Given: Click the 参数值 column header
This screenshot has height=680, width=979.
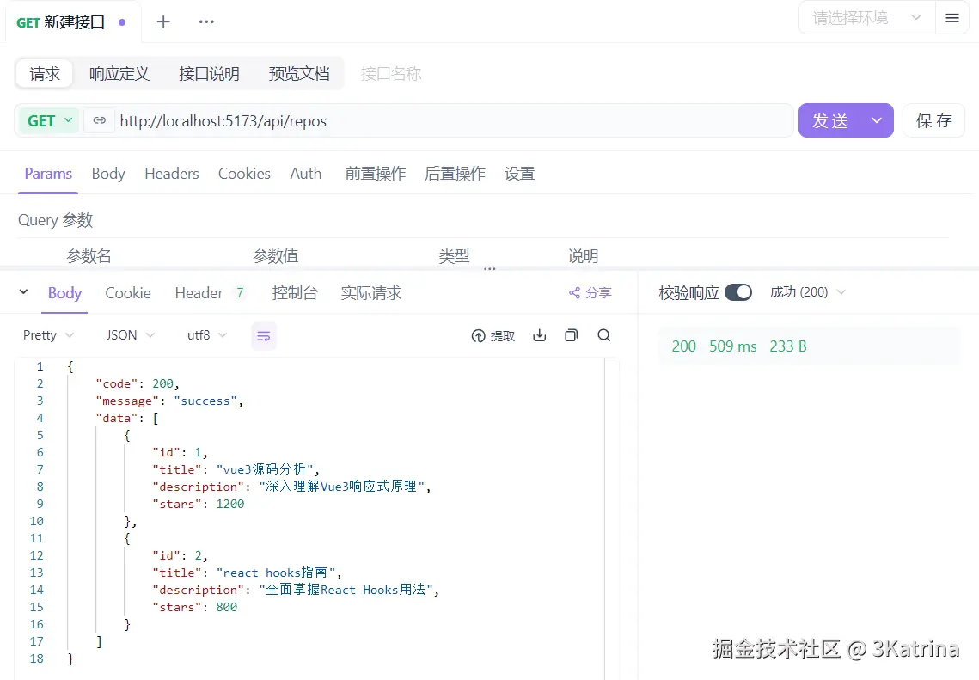Looking at the screenshot, I should tap(275, 256).
